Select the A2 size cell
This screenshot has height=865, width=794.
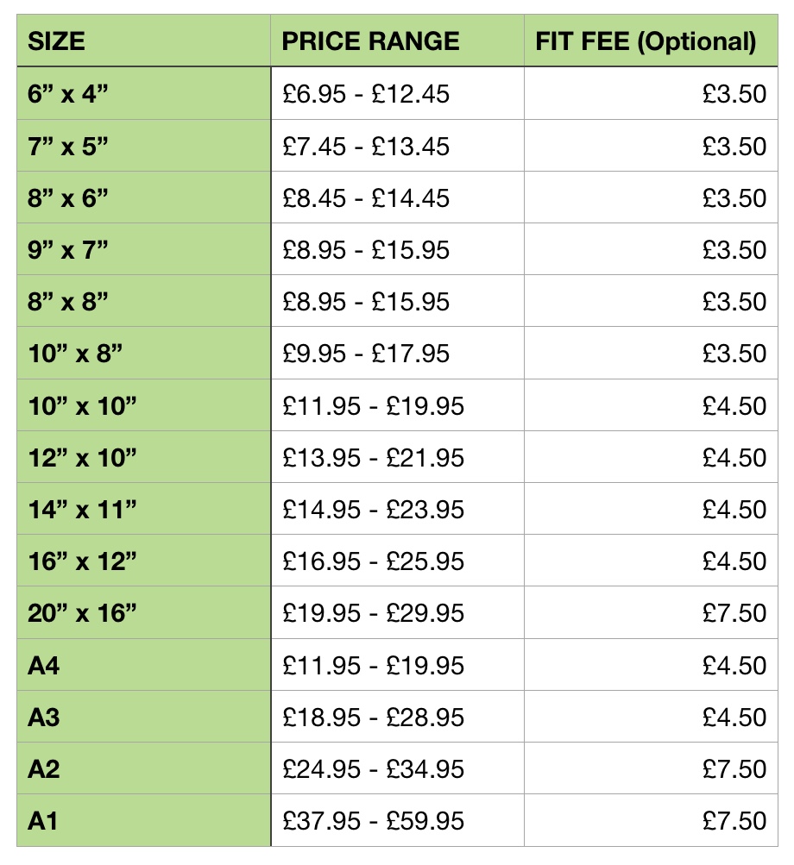point(143,769)
